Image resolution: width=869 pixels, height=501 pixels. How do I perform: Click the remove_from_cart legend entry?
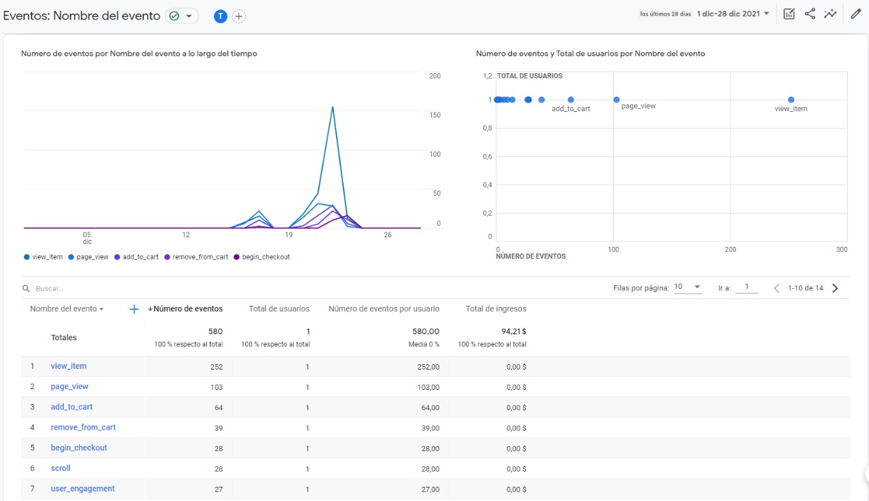196,257
